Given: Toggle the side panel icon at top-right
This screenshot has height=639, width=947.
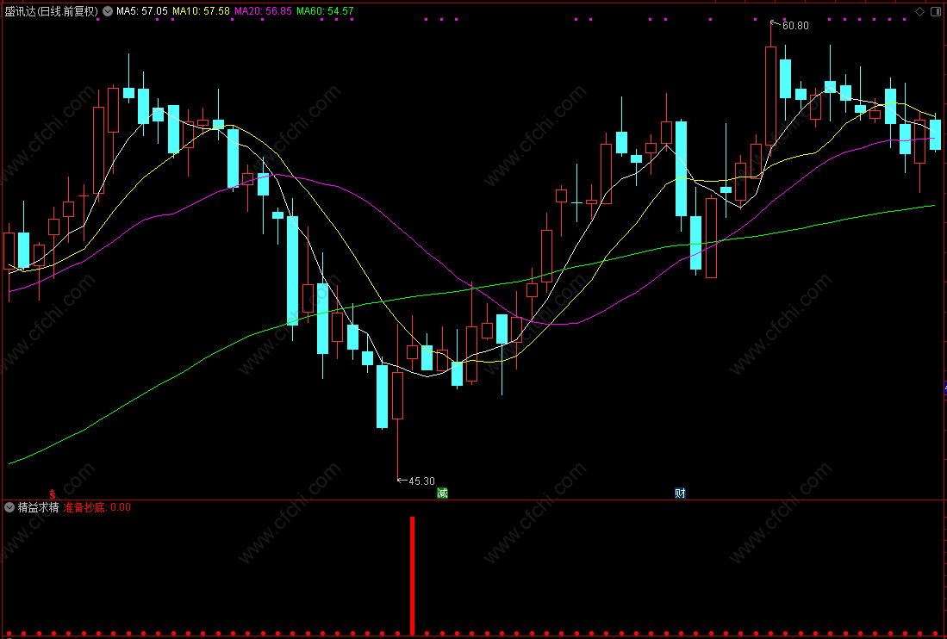Looking at the screenshot, I should tap(936, 11).
